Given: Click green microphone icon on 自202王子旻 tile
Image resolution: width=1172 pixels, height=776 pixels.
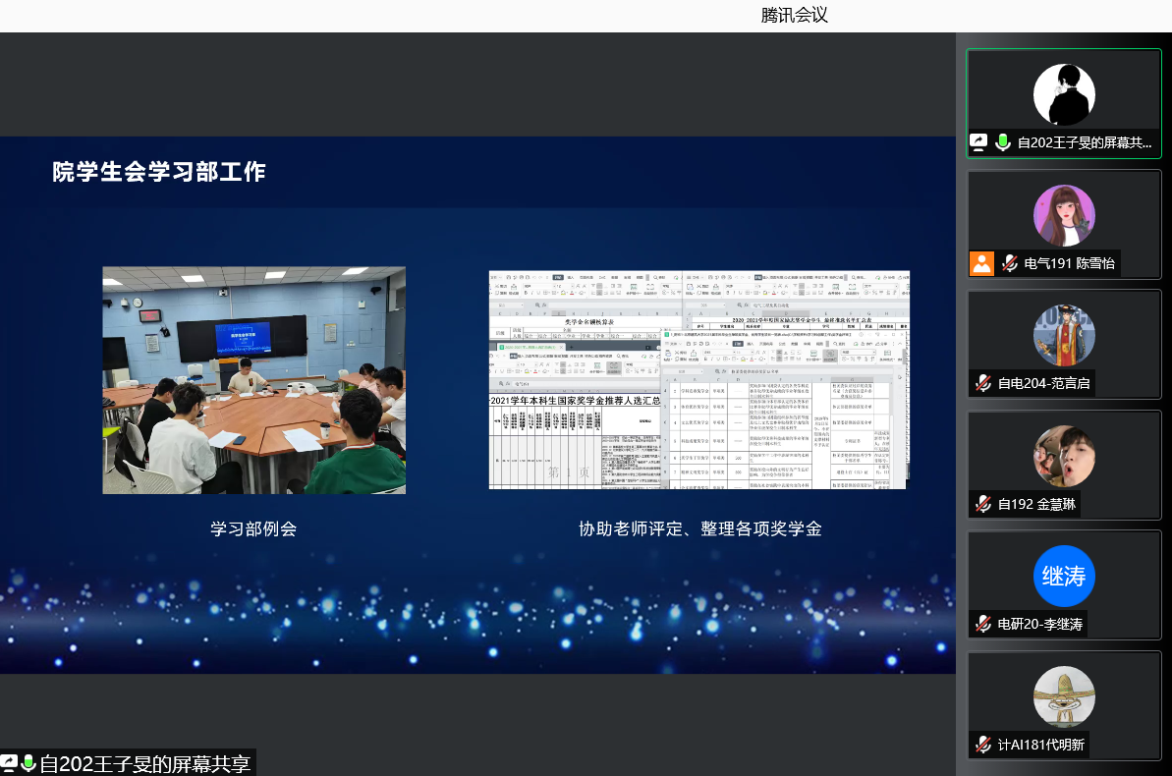Looking at the screenshot, I should 1003,142.
